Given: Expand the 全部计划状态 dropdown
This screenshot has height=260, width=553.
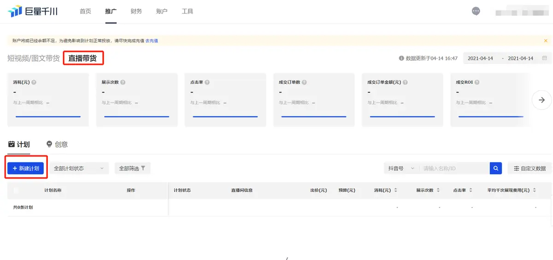Looking at the screenshot, I should tap(79, 168).
